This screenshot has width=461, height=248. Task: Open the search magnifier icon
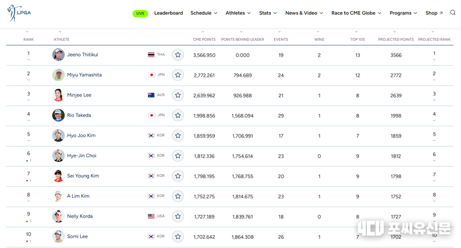coord(453,13)
